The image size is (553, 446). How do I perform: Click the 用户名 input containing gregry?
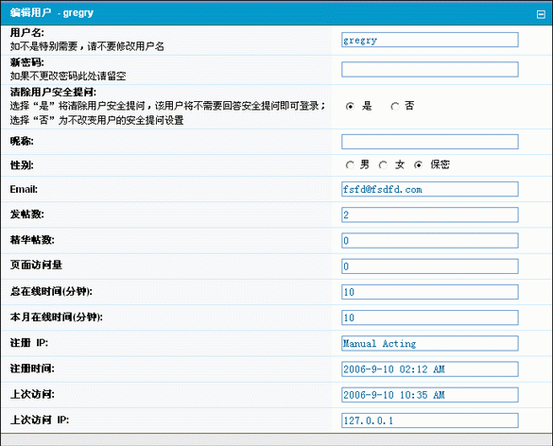click(x=430, y=40)
